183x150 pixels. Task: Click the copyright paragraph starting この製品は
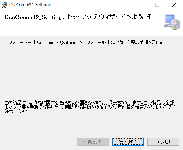click(x=90, y=107)
